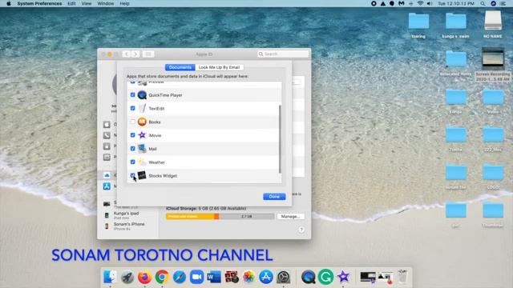Open Photo Booth from the Dock
The image size is (513, 288).
click(x=232, y=277)
